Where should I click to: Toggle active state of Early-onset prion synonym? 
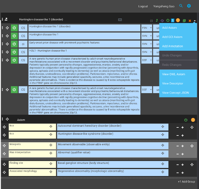coord(14,44)
